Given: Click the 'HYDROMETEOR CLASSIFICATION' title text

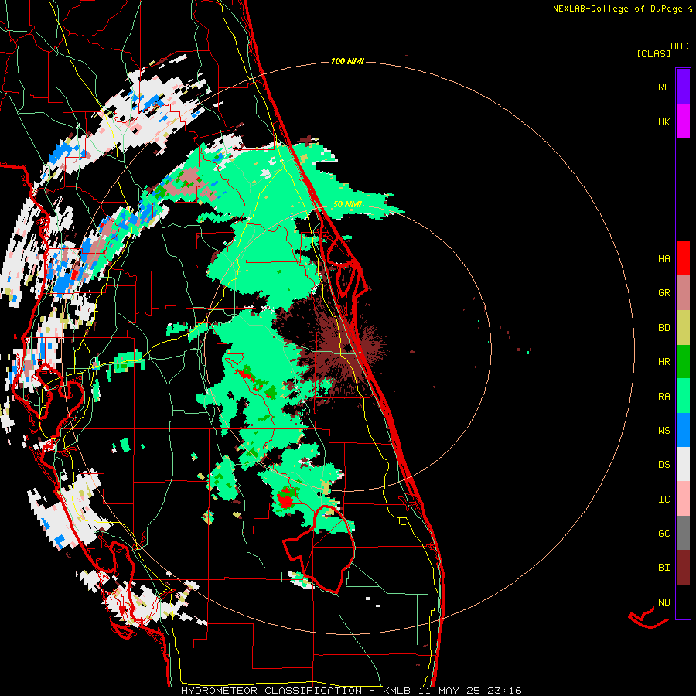Looking at the screenshot, I should pyautogui.click(x=271, y=691).
